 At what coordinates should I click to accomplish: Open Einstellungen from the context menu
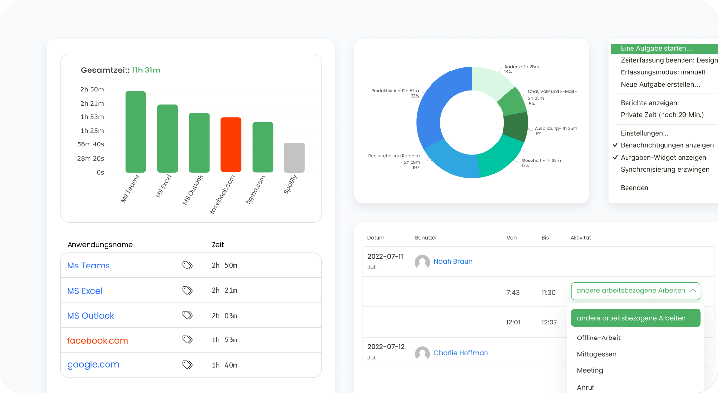(x=645, y=133)
